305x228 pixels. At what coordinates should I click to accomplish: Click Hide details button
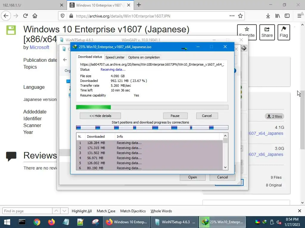(100, 116)
